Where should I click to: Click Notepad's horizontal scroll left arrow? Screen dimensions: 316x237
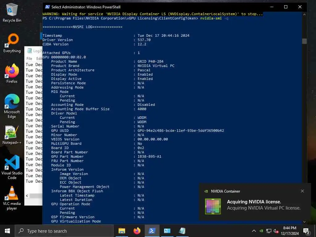click(x=27, y=196)
